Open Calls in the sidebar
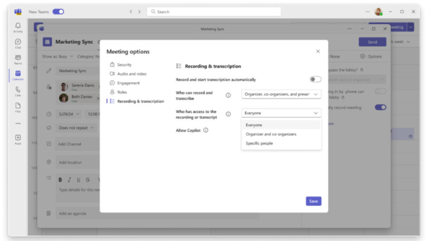The width and height of the screenshot is (428, 241). tap(18, 91)
